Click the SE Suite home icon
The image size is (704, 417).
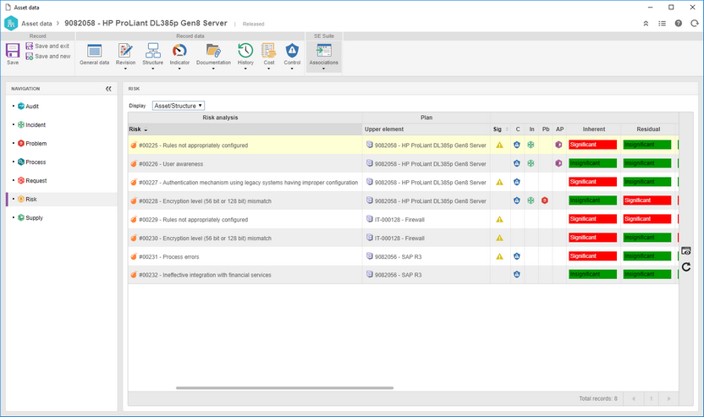point(11,24)
